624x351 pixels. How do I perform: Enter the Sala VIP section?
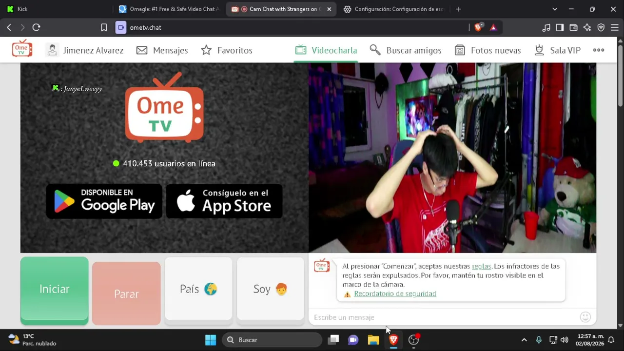(x=557, y=50)
